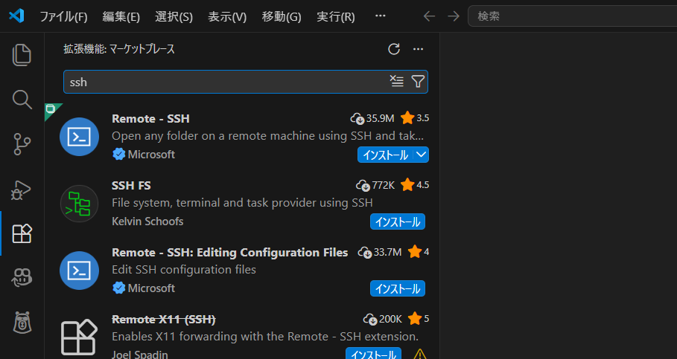Open the overflow menu in menu bar
The width and height of the screenshot is (677, 359).
[x=380, y=16]
